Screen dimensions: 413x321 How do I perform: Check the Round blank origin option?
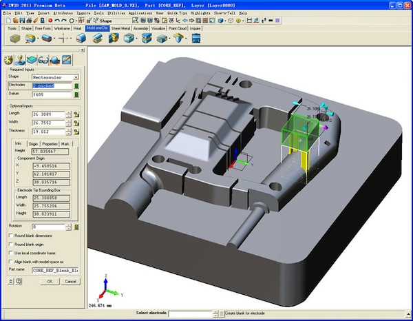pos(11,245)
